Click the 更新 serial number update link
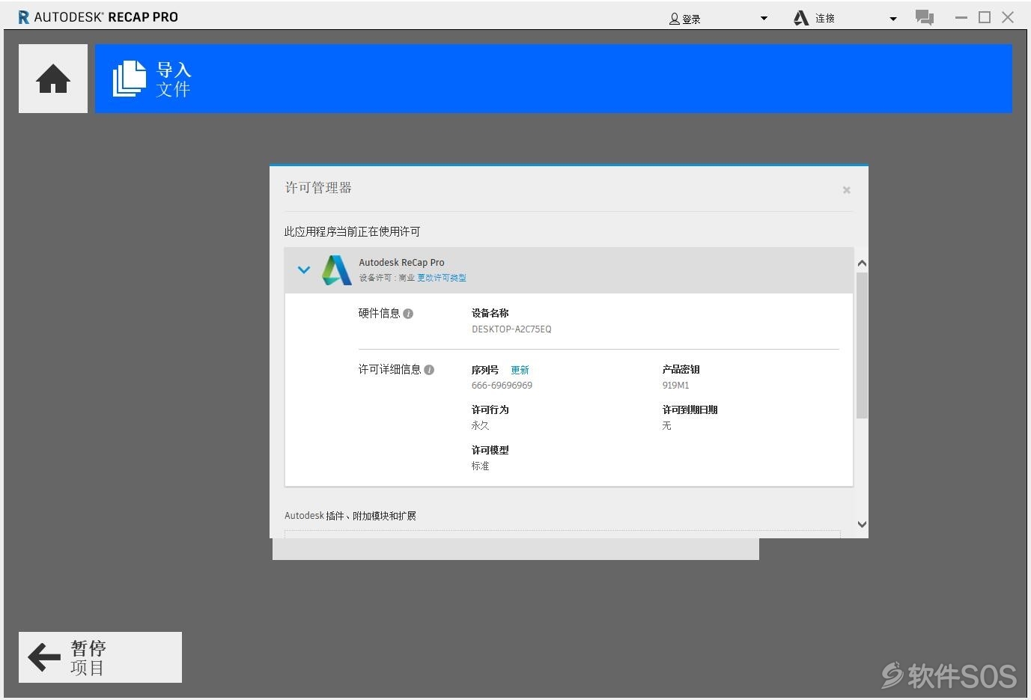The width and height of the screenshot is (1031, 700). click(x=520, y=370)
